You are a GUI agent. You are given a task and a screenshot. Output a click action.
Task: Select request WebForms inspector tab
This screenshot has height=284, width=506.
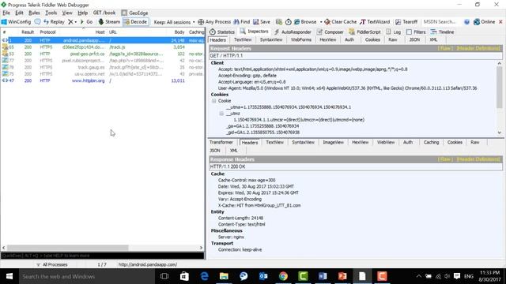(301, 39)
